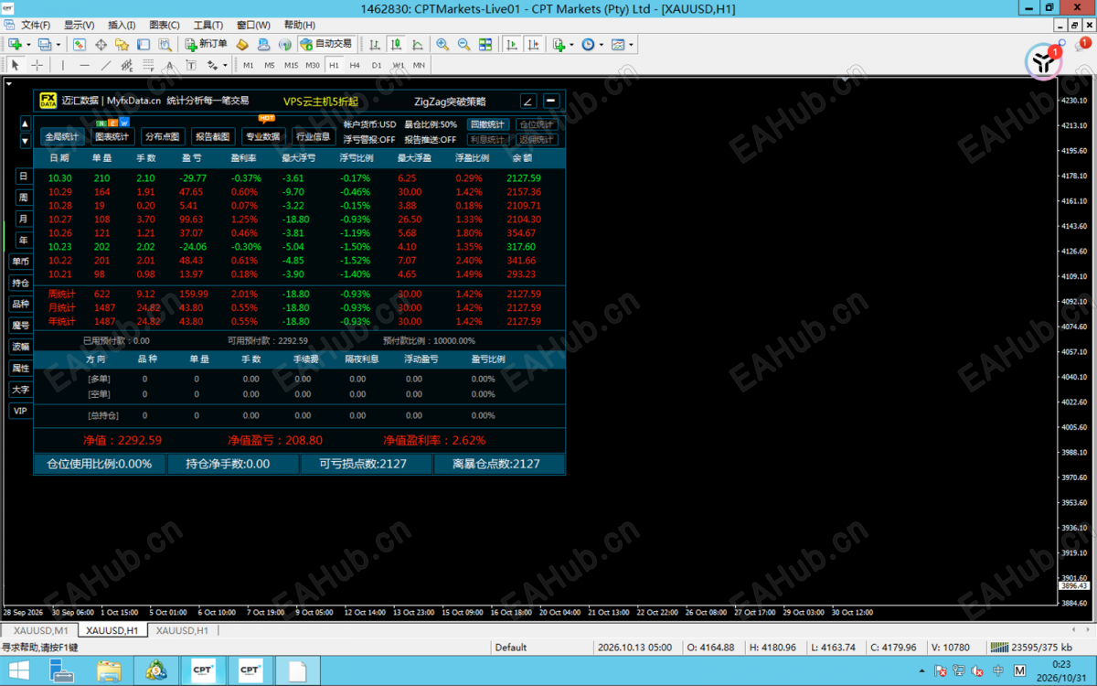
Task: Switch chart to bar chart mode
Action: click(x=375, y=44)
